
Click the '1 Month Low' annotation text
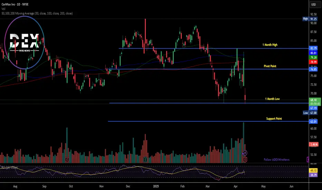pyautogui.click(x=272, y=99)
